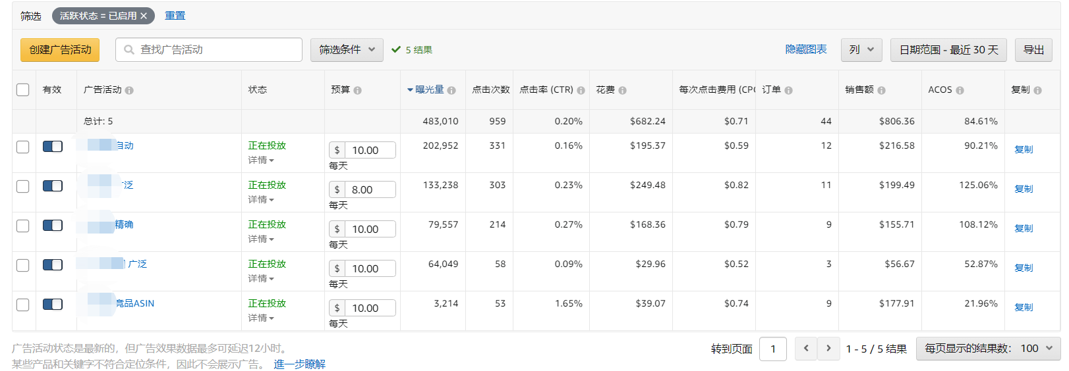Viewport: 1069px width, 371px height.
Task: Sort by the 每次点击费用 column header
Action: click(x=717, y=89)
